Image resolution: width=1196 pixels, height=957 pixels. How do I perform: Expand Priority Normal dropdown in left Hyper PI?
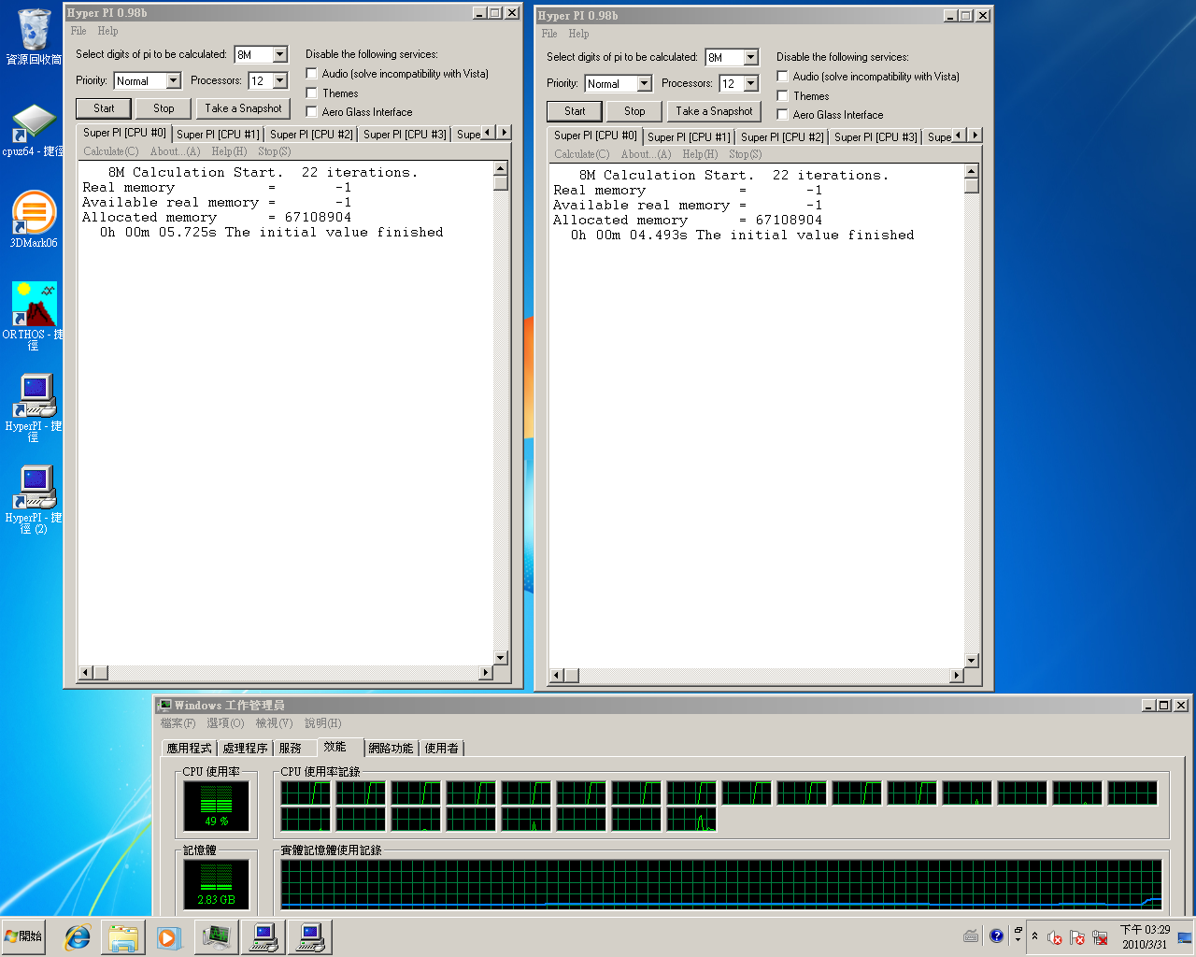(173, 81)
